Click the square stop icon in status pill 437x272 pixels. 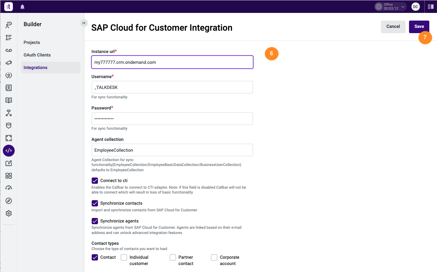379,7
